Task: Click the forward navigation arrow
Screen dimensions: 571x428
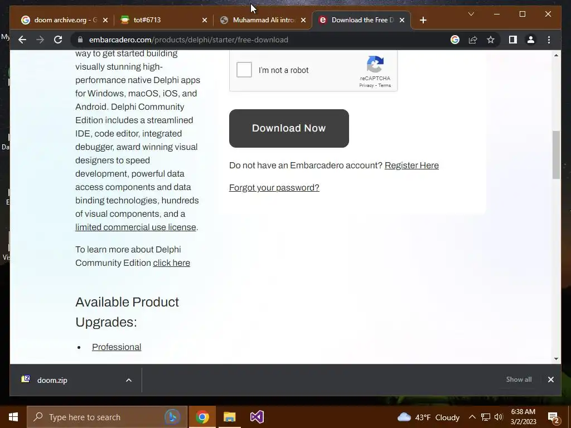Action: 40,40
